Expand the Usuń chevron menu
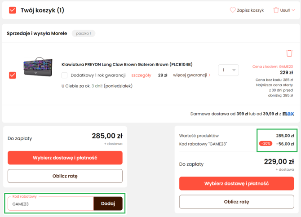Viewport: 301px width, 217px height. pos(293,10)
